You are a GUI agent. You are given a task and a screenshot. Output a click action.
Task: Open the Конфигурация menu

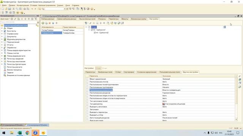coord(23,5)
